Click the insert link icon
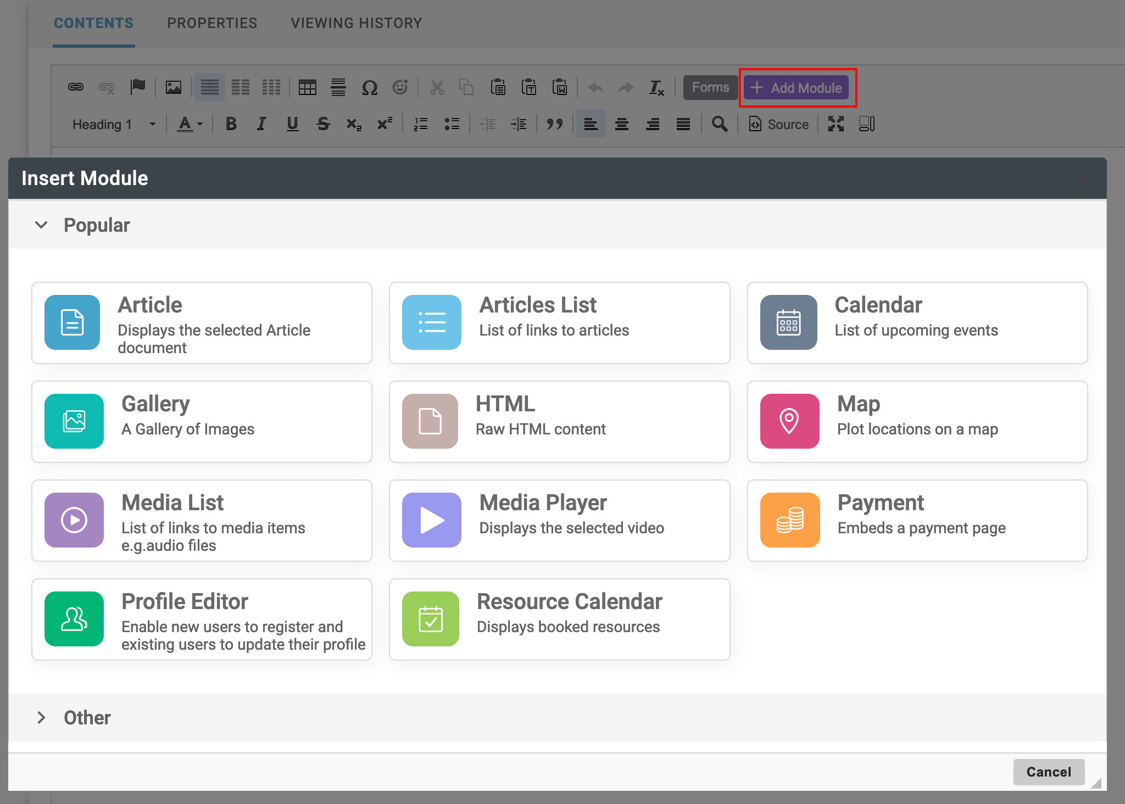The image size is (1125, 804). tap(76, 87)
